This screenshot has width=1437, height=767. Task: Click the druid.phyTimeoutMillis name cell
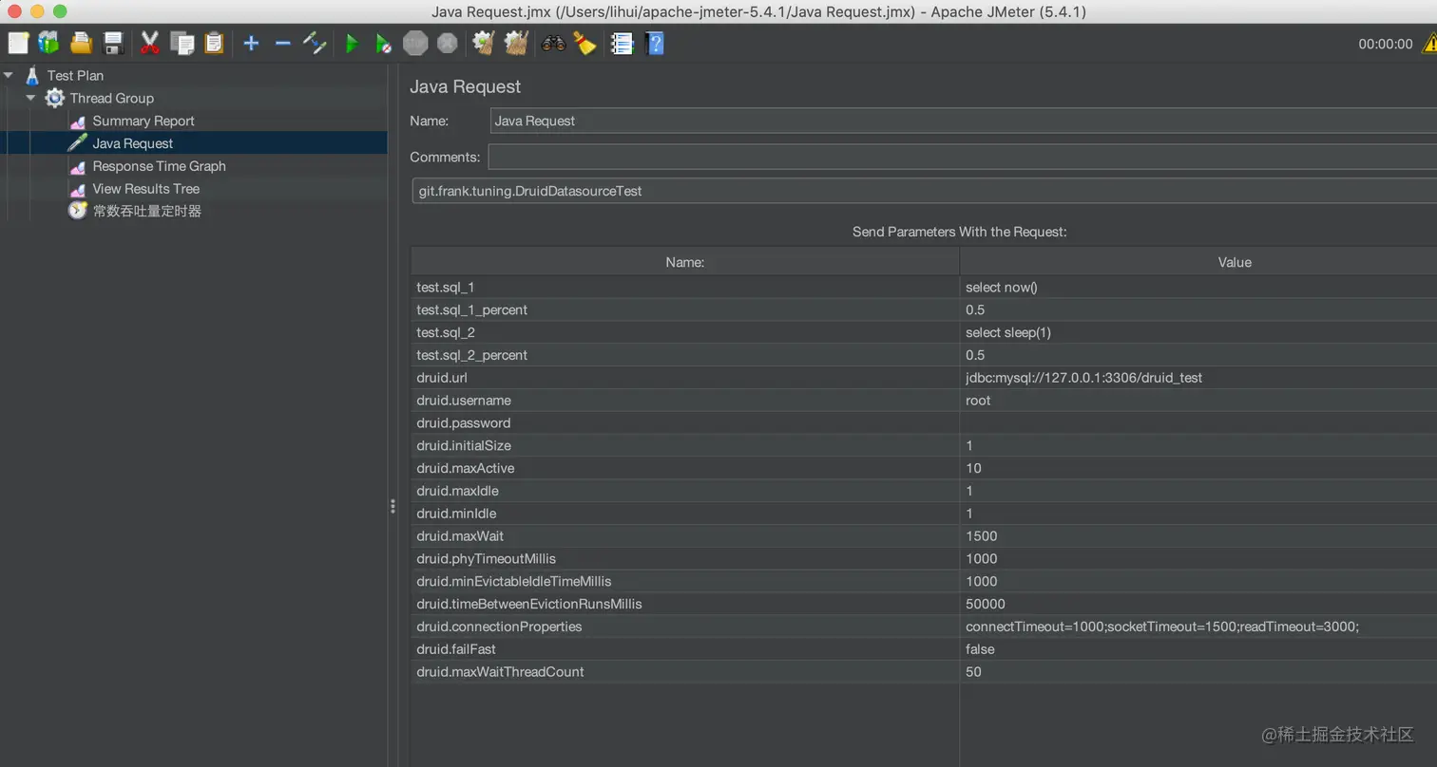684,558
